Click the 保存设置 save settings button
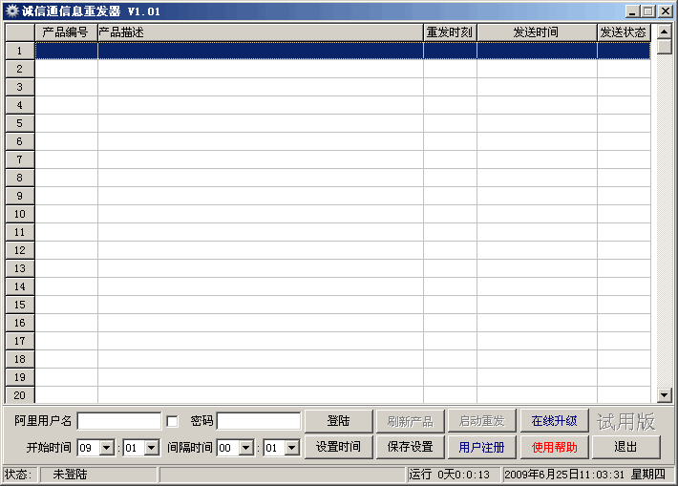 411,447
